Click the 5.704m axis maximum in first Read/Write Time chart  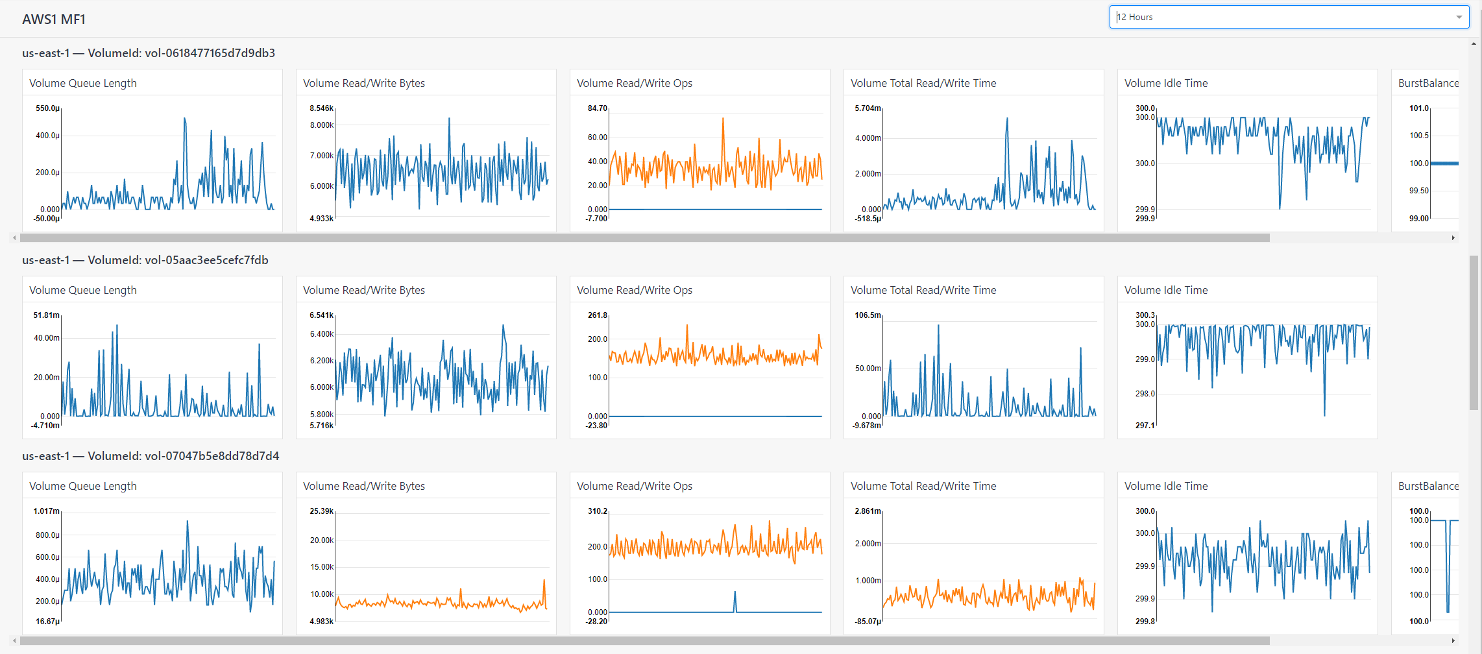(x=868, y=108)
